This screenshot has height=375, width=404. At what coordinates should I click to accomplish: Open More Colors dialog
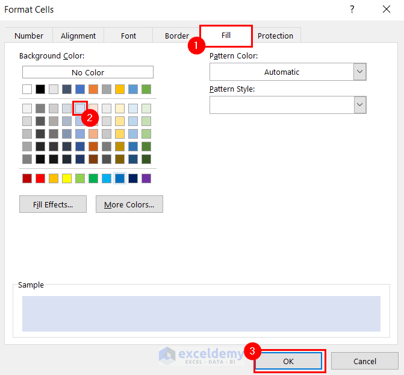(x=129, y=204)
